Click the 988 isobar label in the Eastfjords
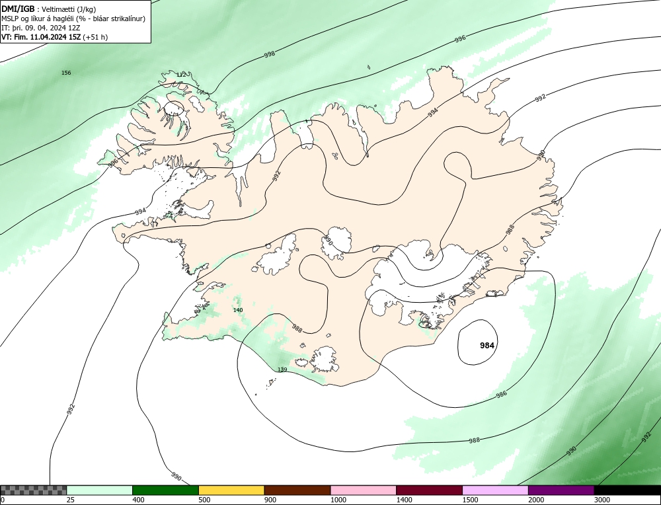The width and height of the screenshot is (661, 505). (510, 230)
